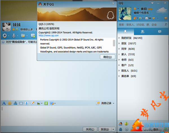Open the QQ browser penguin globe icon at bottom
Image resolution: width=169 pixels, height=133 pixels.
[x=121, y=124]
